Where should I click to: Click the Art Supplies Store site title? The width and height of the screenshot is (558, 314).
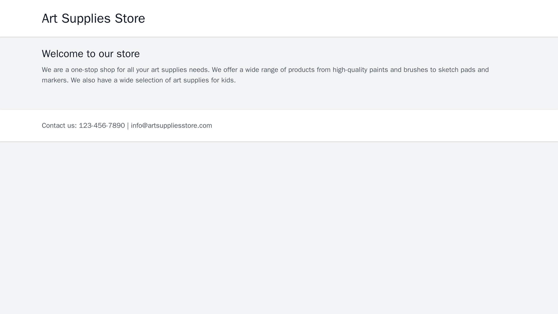(93, 19)
